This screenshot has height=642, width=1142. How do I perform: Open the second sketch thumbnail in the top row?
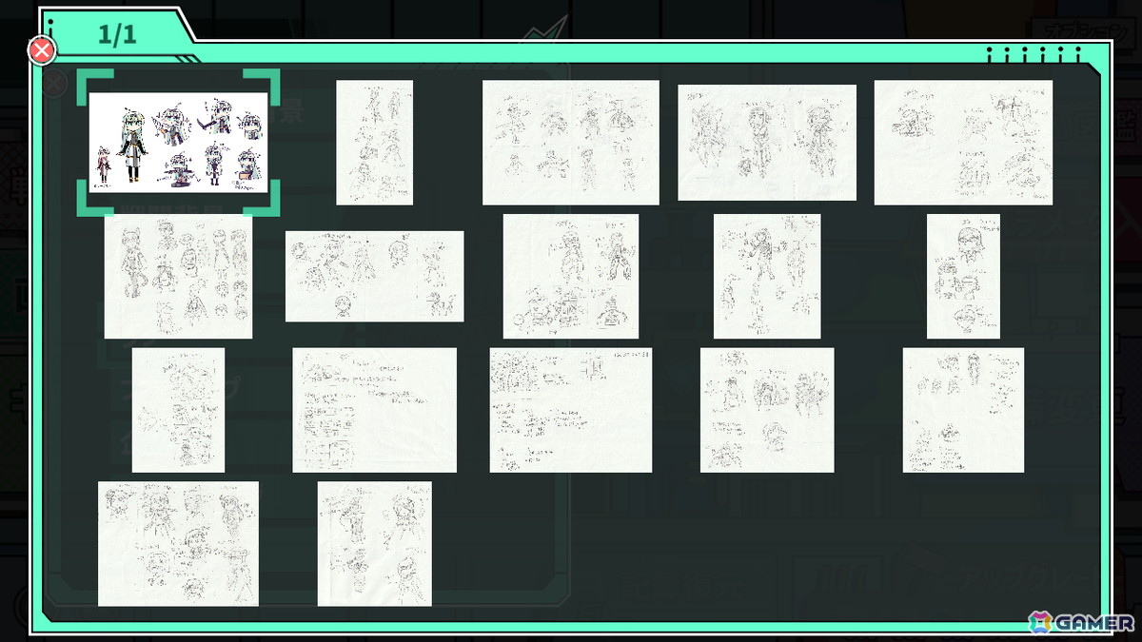(374, 143)
